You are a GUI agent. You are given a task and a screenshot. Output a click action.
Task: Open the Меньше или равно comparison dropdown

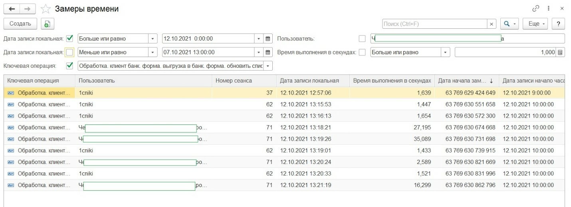tap(153, 52)
